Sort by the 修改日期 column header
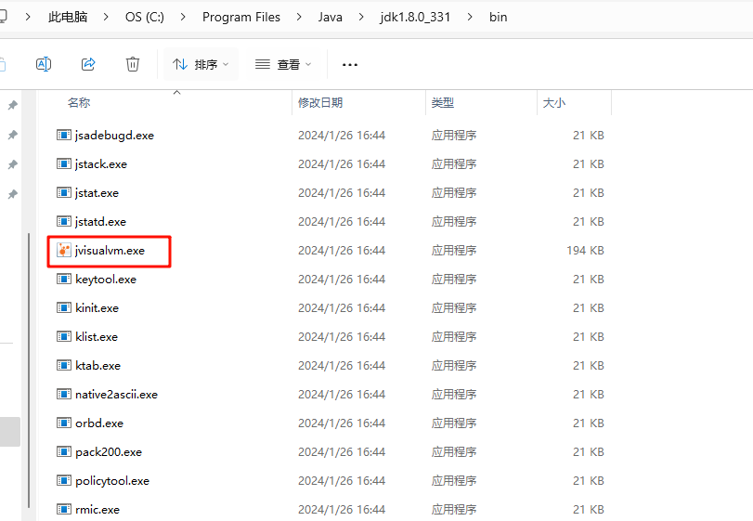This screenshot has height=521, width=753. point(320,103)
